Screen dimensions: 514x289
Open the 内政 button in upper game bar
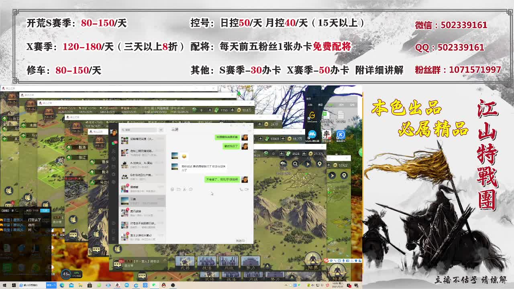[x=228, y=263]
